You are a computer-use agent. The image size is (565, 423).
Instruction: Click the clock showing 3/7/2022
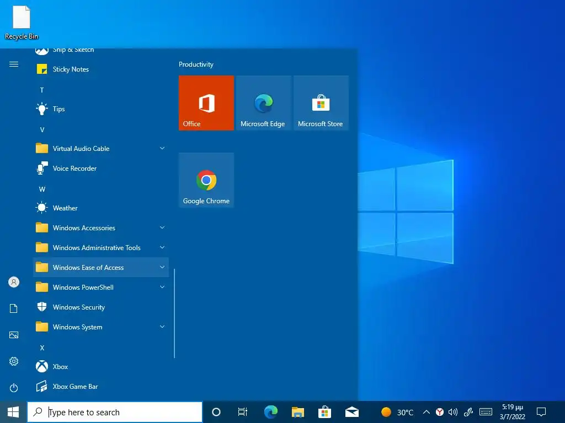pyautogui.click(x=512, y=412)
